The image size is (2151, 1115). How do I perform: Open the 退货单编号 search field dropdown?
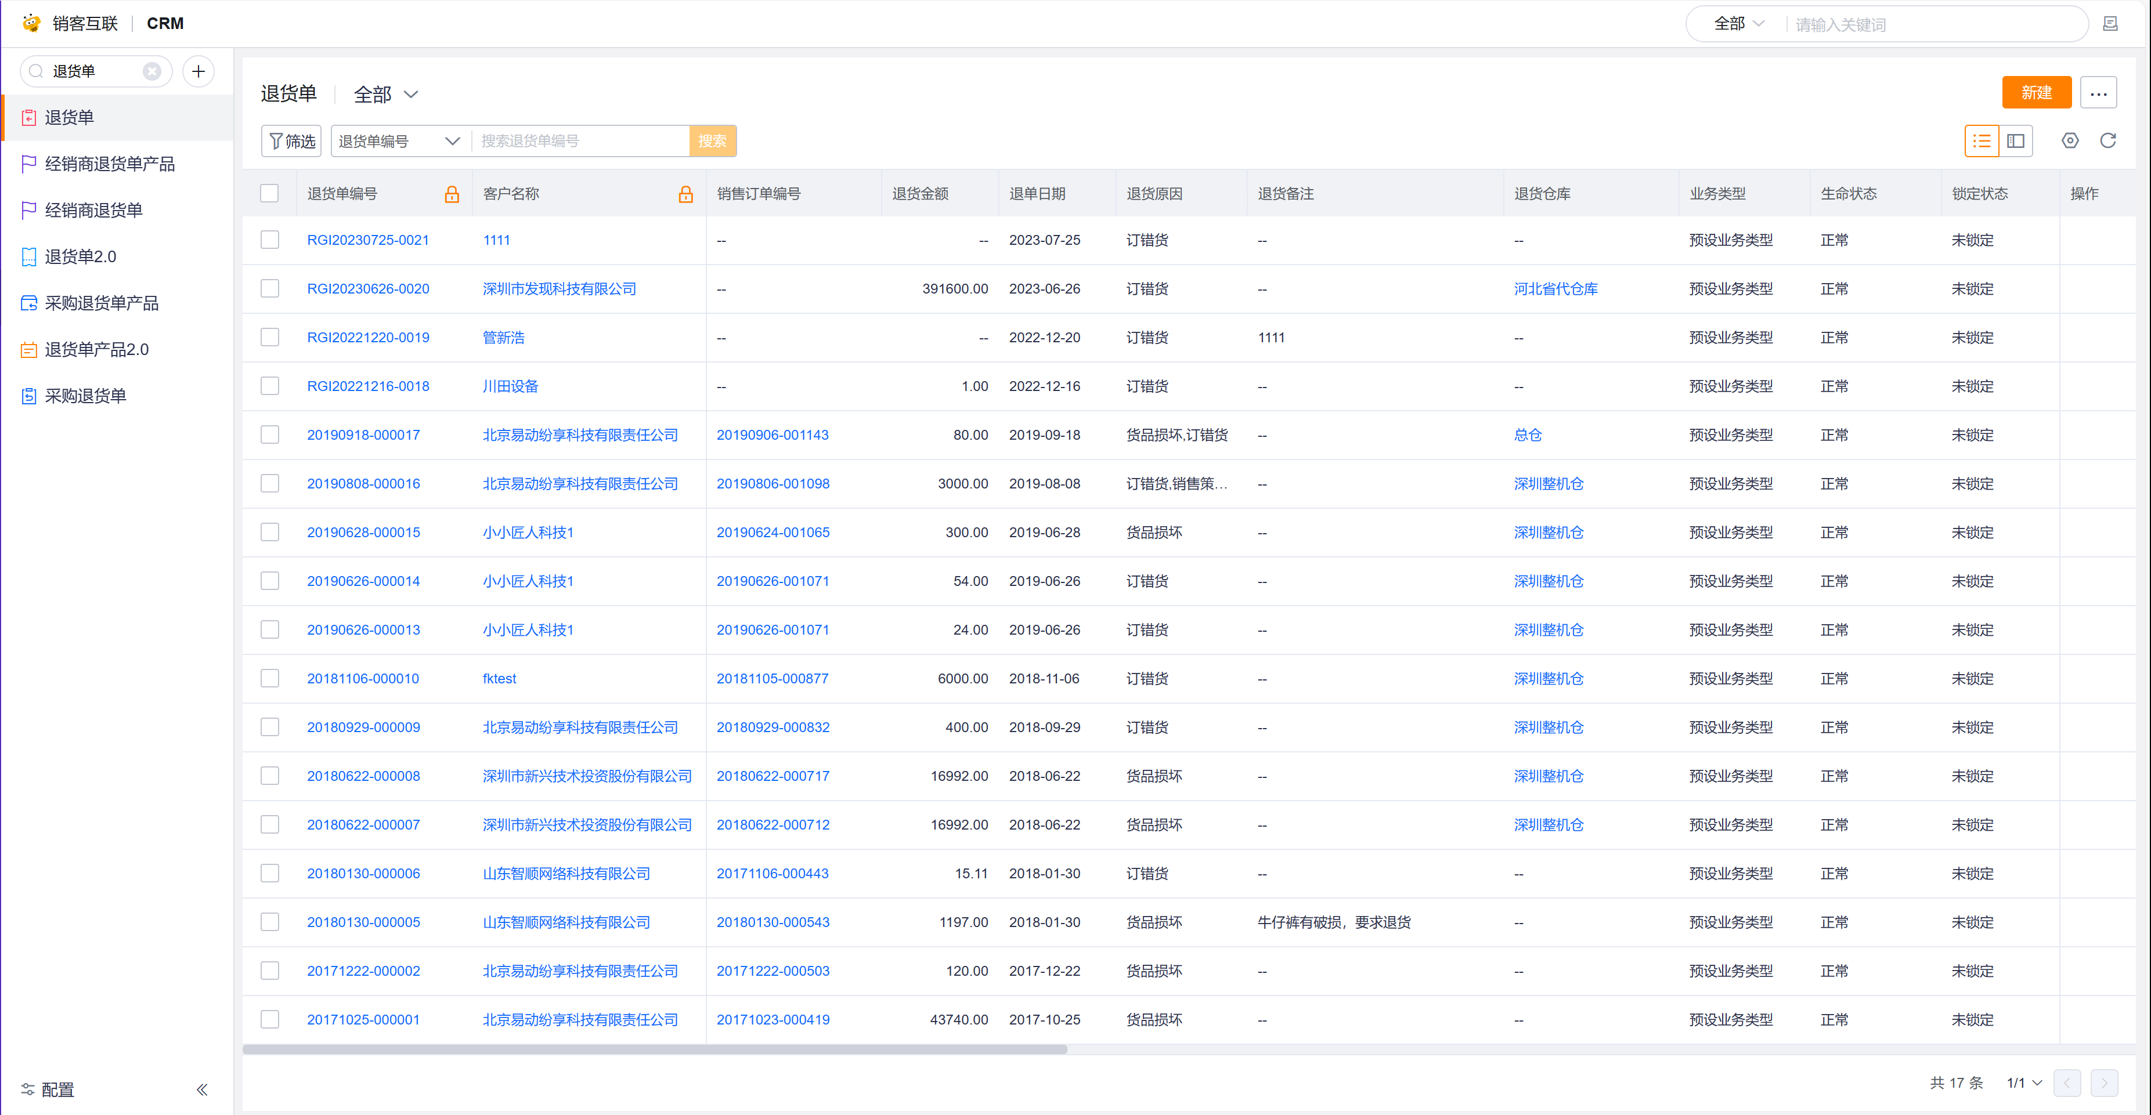pos(399,141)
